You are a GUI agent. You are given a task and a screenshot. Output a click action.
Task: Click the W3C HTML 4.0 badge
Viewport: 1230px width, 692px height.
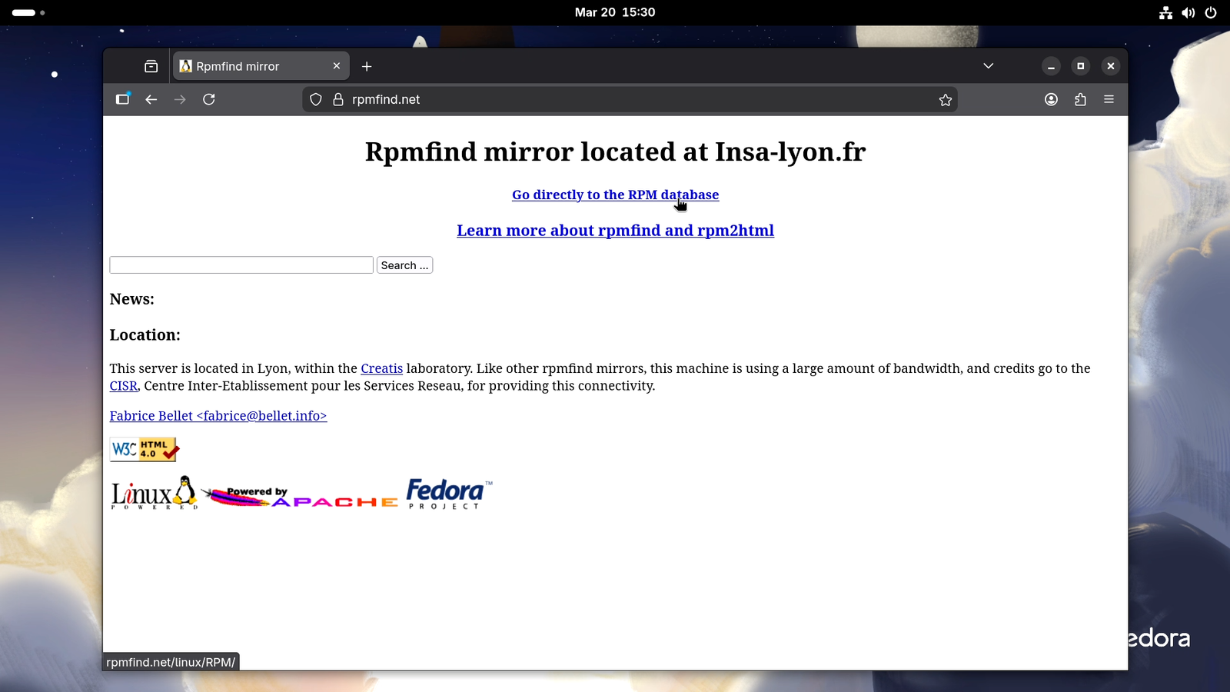pos(145,450)
